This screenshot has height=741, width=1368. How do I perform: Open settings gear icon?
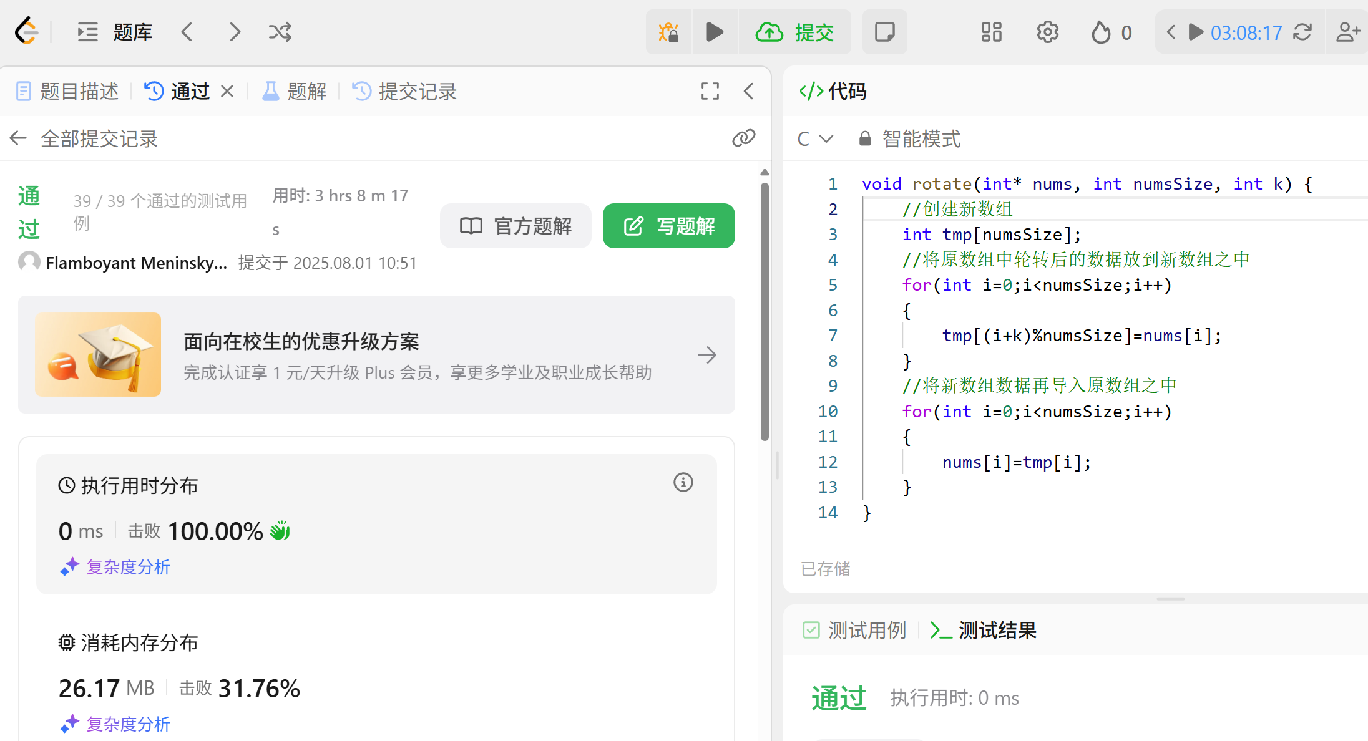[x=1047, y=32]
